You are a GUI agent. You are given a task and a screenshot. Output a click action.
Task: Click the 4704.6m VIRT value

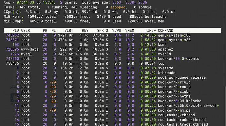point(66,40)
